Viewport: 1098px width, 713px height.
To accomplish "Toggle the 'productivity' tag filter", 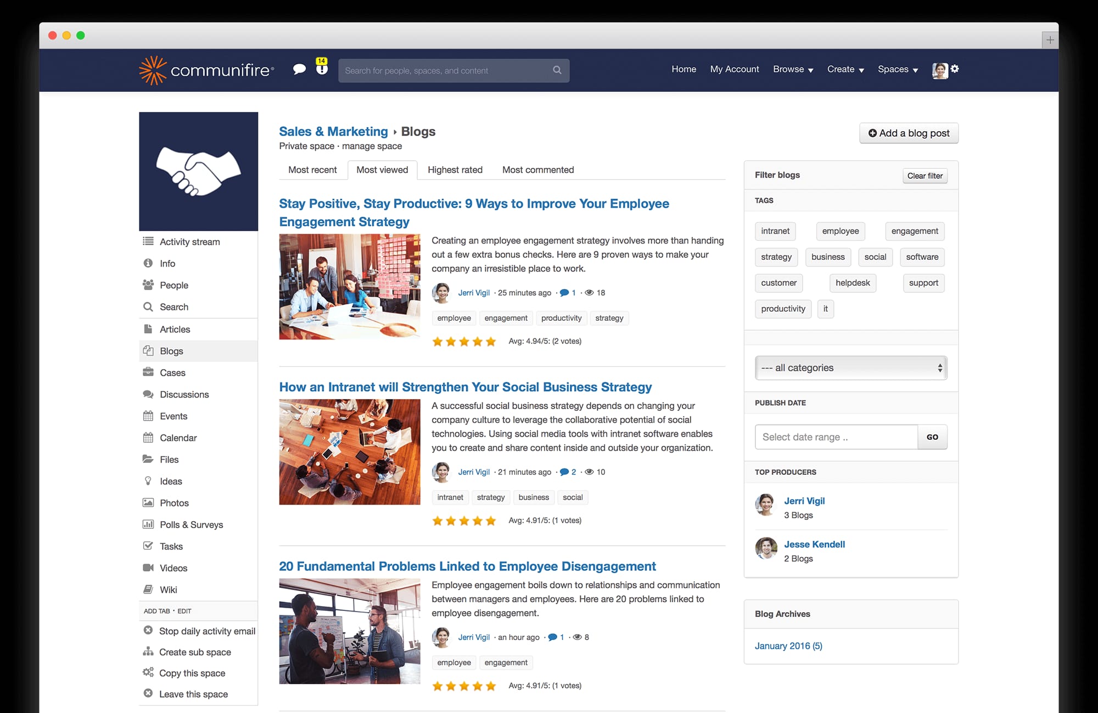I will [x=783, y=309].
